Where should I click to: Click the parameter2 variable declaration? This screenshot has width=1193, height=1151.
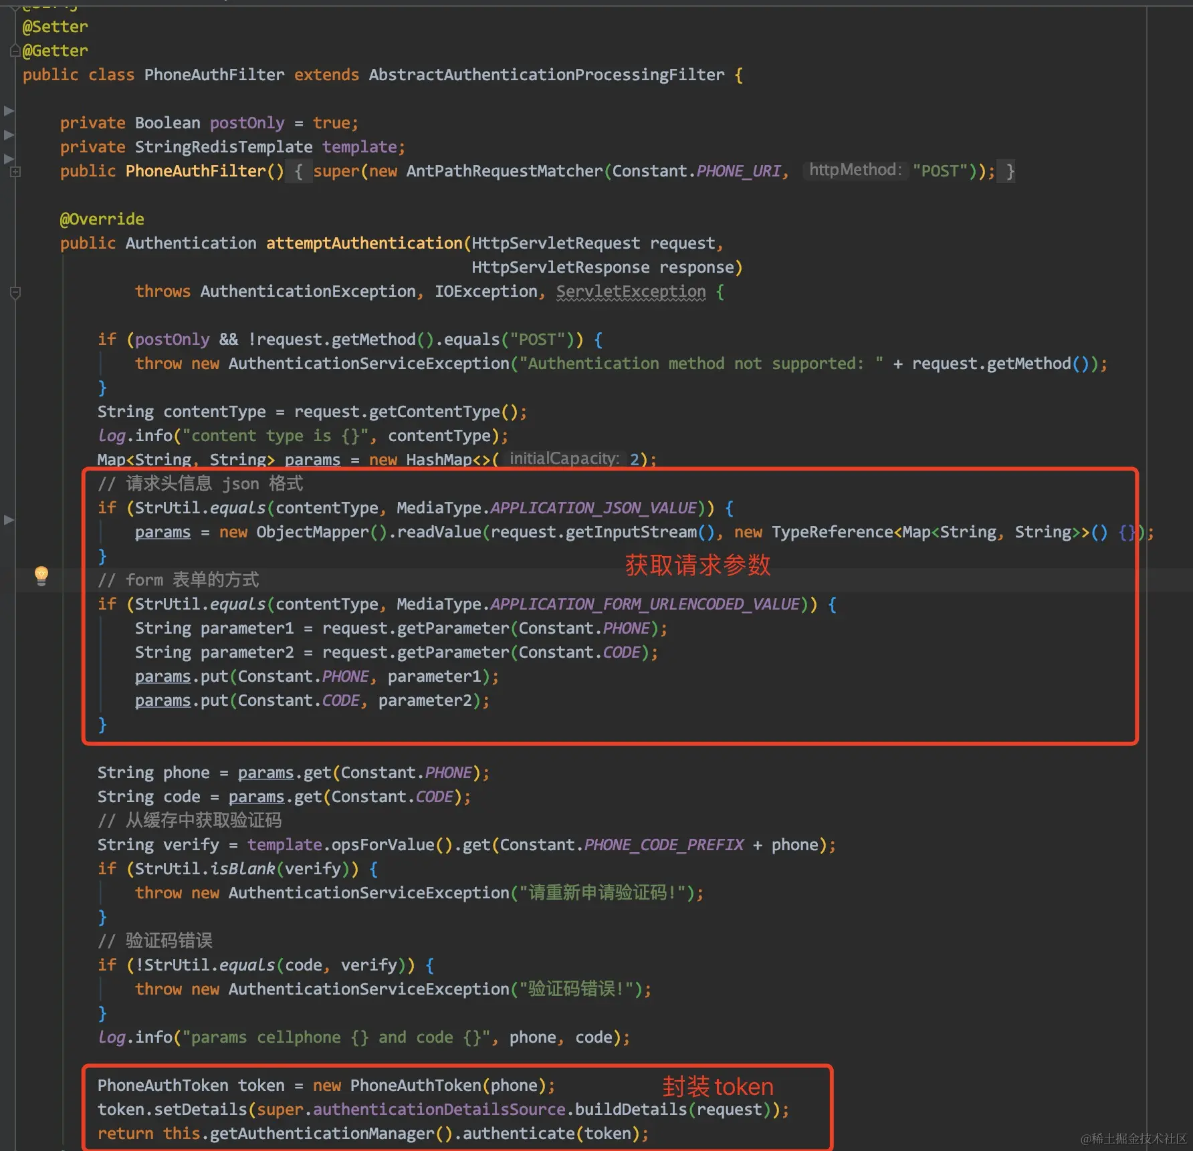pyautogui.click(x=247, y=652)
